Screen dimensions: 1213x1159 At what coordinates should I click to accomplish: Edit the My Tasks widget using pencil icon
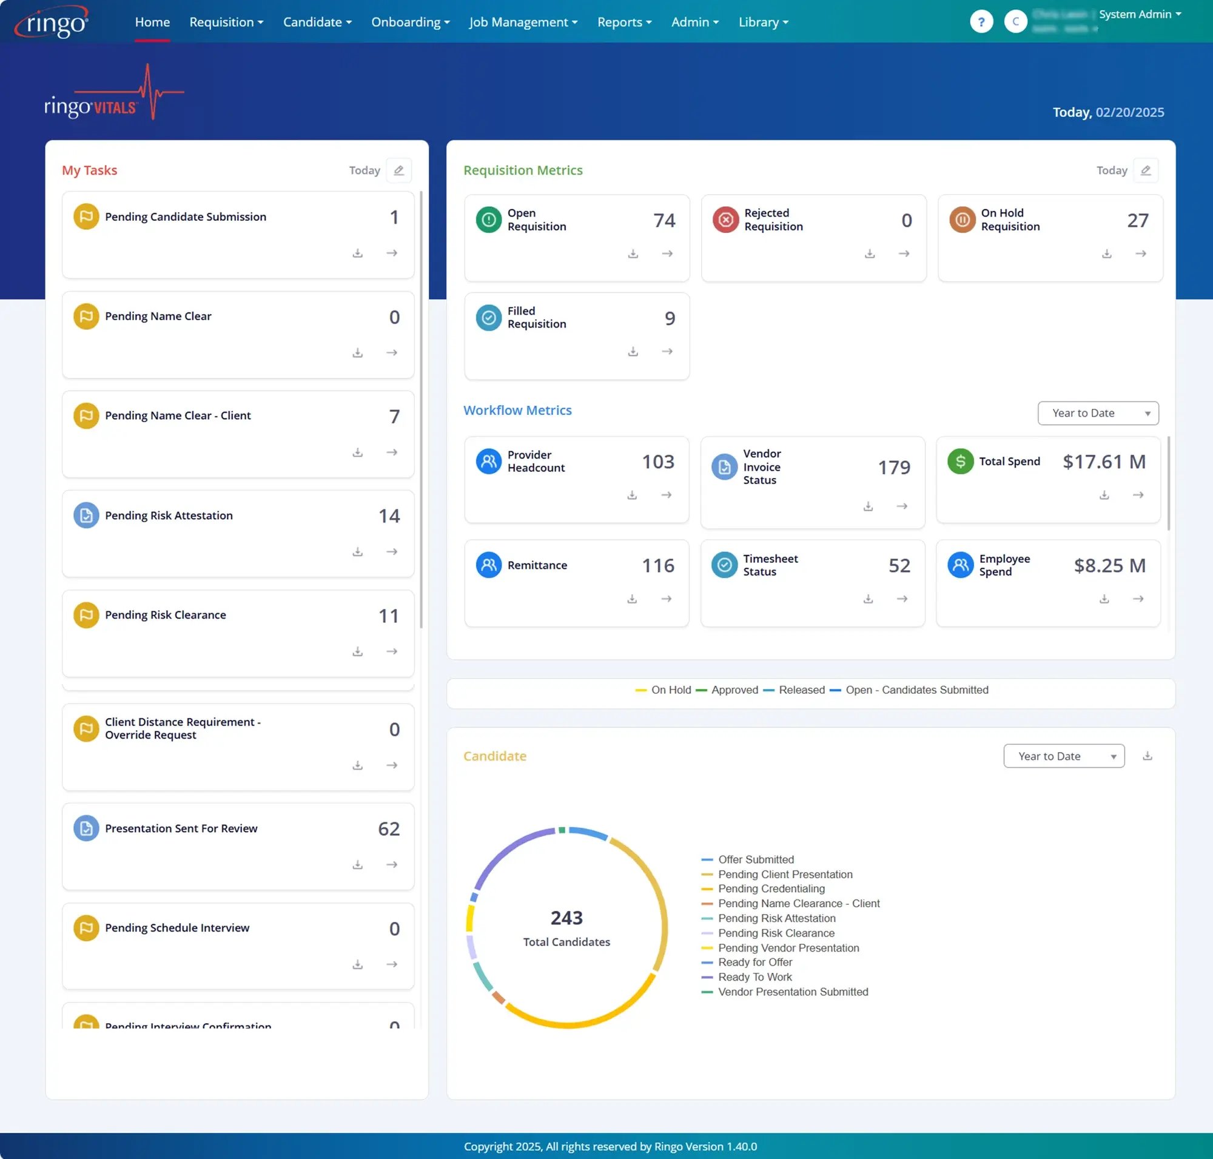398,170
